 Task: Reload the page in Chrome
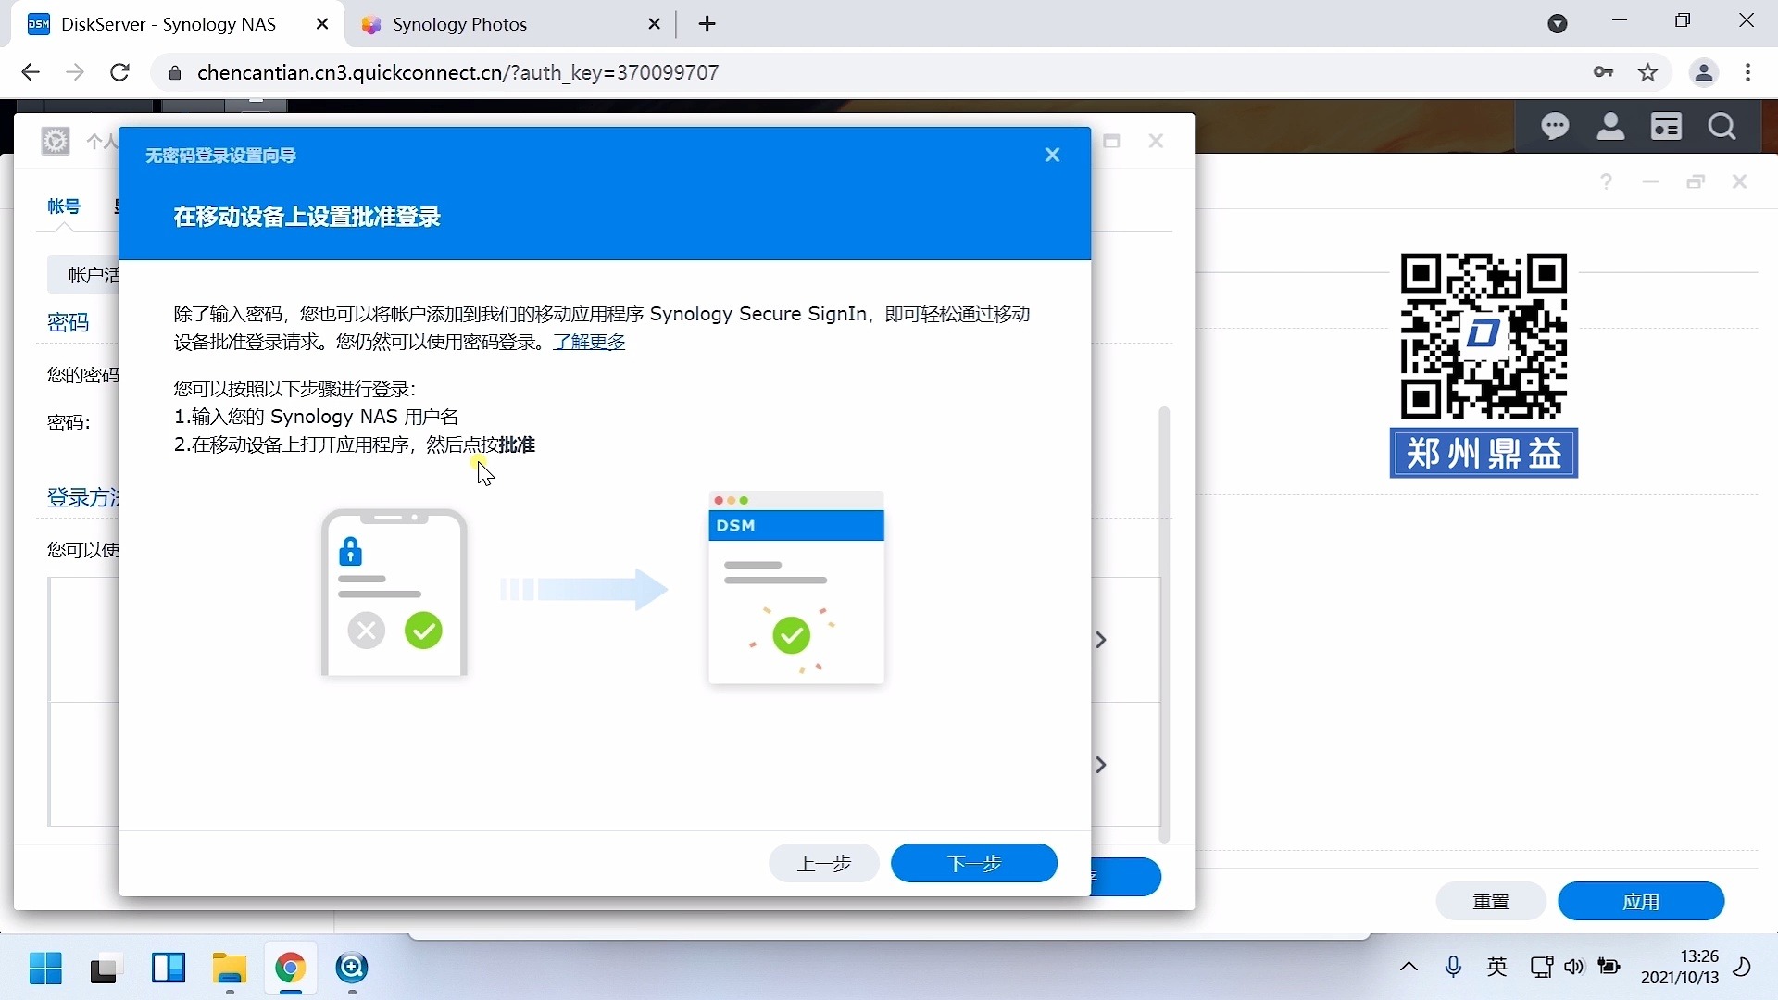tap(119, 71)
